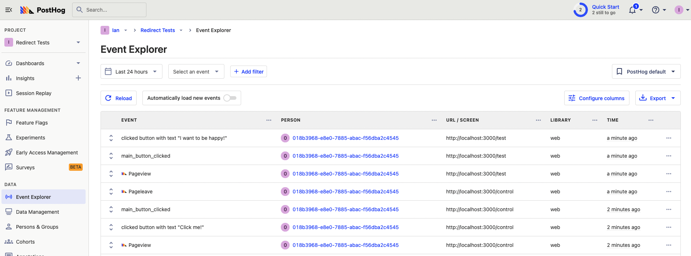The image size is (691, 256).
Task: Open column options for the EVENT header
Action: pos(269,120)
